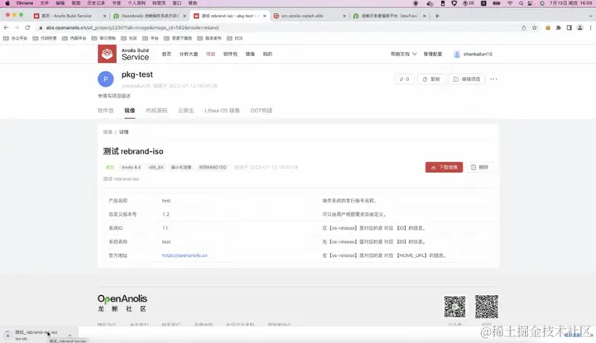Click the shankailun10 user avatar
Image resolution: width=596 pixels, height=343 pixels.
(x=457, y=55)
